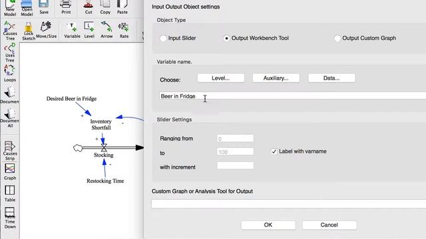
Task: Click the Document analysis tool
Action: click(9, 95)
